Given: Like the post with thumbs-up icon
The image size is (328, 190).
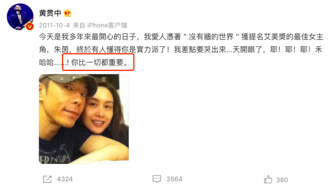Looking at the screenshot, I should (268, 179).
